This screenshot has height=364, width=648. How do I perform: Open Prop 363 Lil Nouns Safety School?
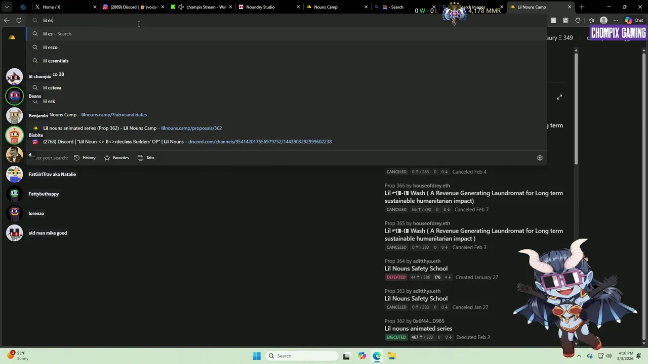point(416,298)
